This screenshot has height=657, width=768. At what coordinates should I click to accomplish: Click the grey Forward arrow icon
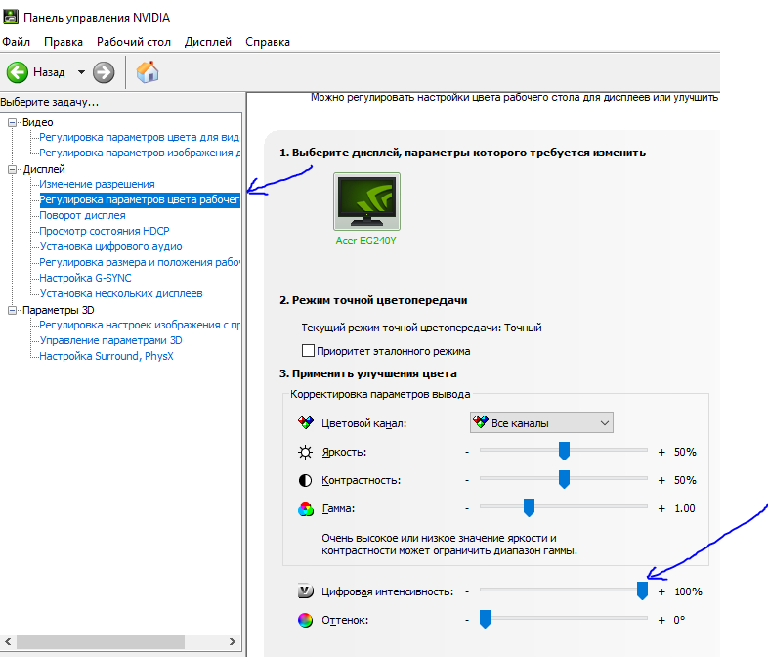coord(104,72)
